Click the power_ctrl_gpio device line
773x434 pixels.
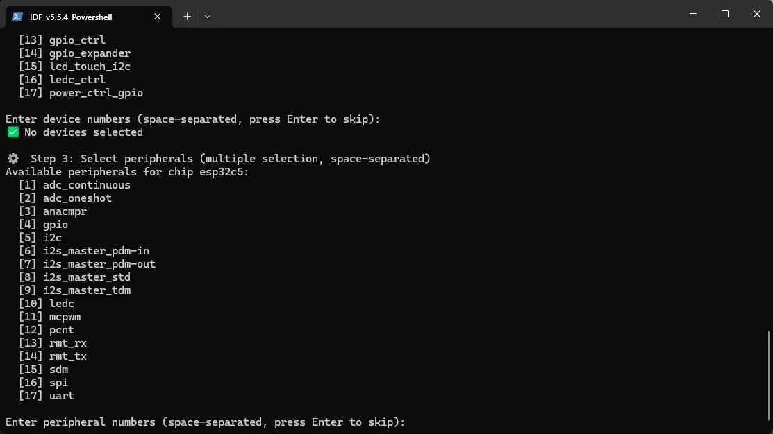pyautogui.click(x=81, y=93)
